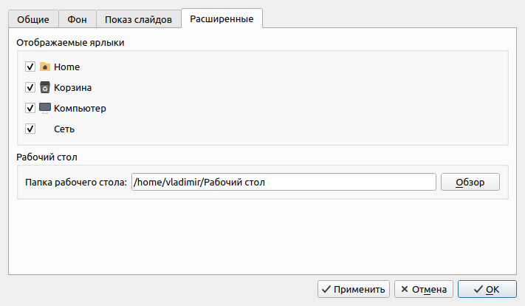Cancel the dialog with Отмена
The width and height of the screenshot is (525, 306).
(x=424, y=289)
